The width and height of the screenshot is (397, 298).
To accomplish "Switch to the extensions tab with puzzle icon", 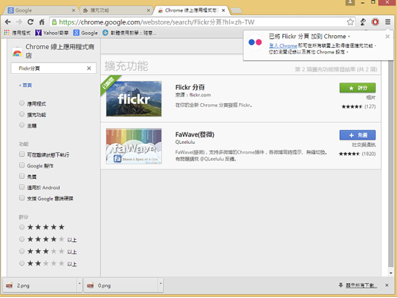I will tap(115, 10).
